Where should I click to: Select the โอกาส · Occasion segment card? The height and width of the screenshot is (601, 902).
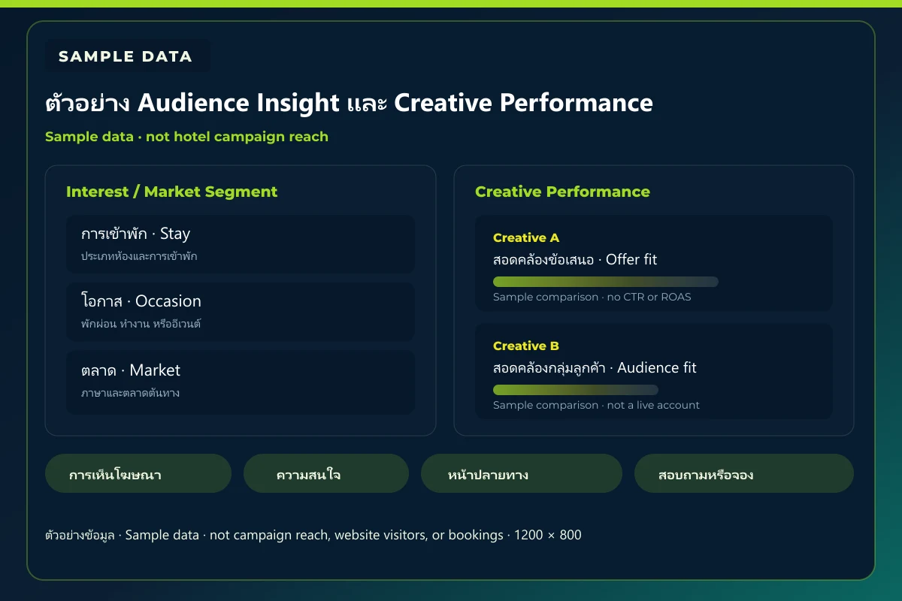click(241, 312)
